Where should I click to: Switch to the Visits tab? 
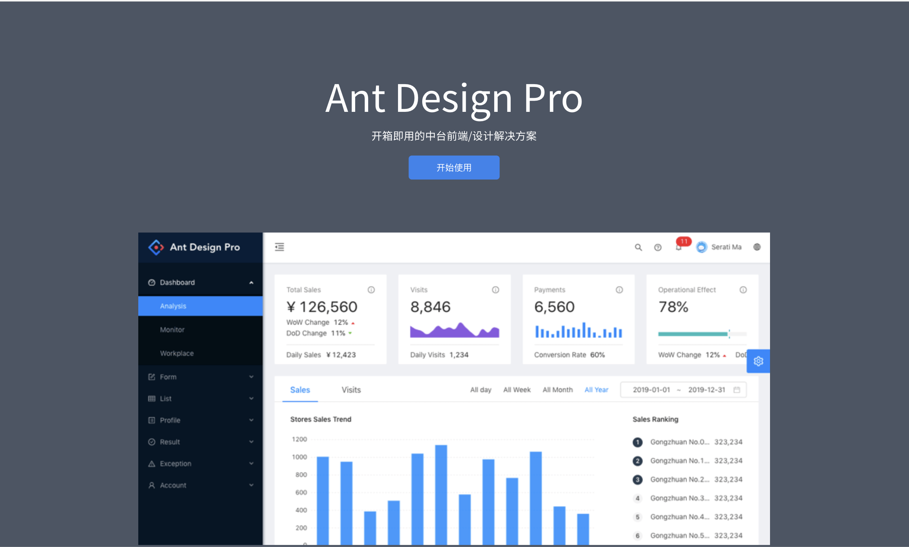tap(351, 389)
